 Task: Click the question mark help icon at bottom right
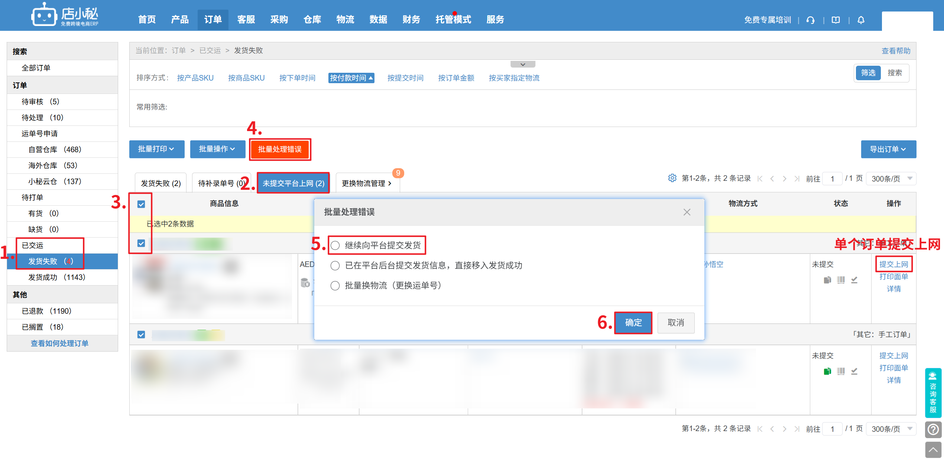coord(933,430)
